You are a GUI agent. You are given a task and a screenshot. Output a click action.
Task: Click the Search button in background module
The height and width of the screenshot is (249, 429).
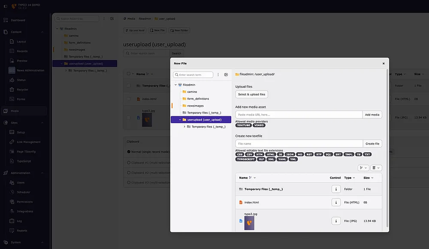[176, 53]
